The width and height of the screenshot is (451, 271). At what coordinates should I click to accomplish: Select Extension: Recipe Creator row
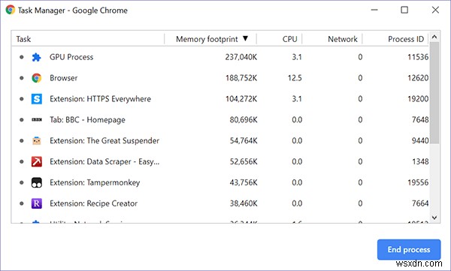coord(220,203)
